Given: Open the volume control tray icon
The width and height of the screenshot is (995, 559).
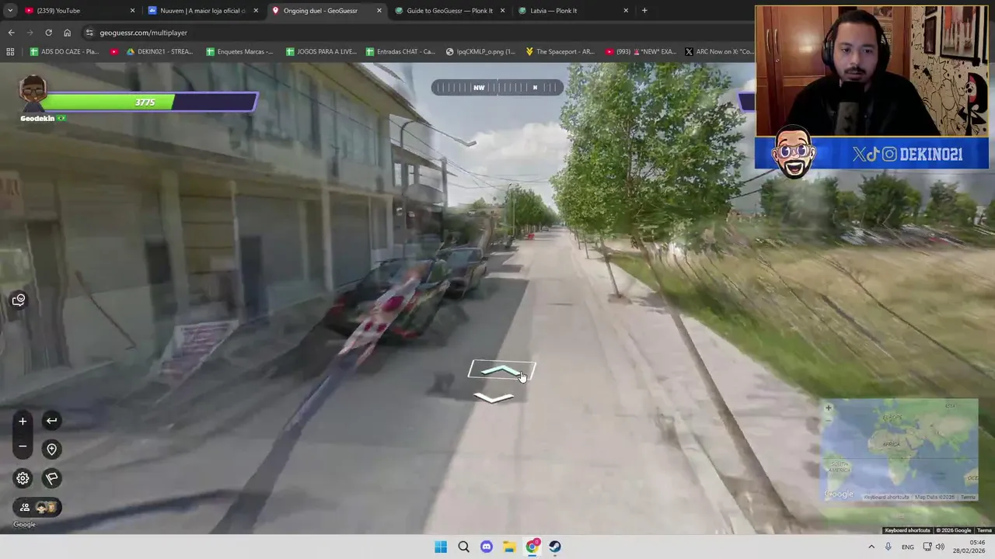Looking at the screenshot, I should click(940, 547).
